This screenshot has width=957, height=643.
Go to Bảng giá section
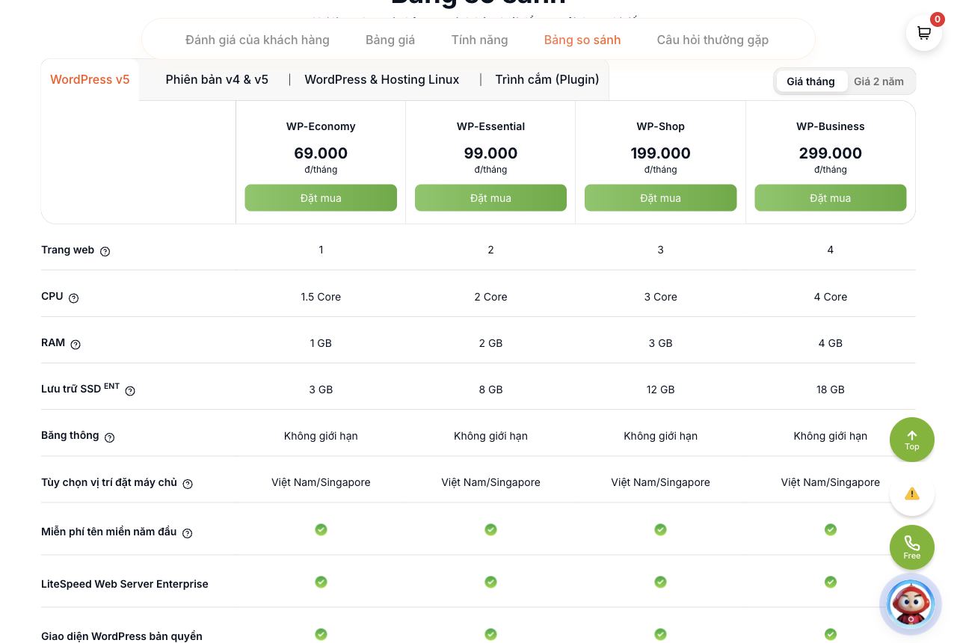pos(390,40)
